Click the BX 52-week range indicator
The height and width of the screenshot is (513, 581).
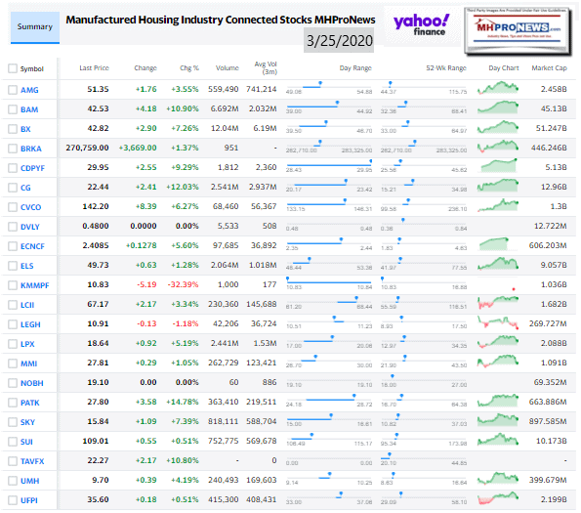click(424, 126)
